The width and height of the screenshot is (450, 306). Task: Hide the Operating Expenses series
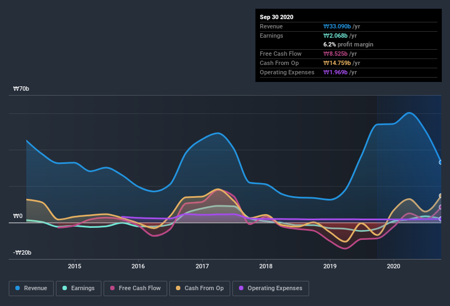[271, 288]
